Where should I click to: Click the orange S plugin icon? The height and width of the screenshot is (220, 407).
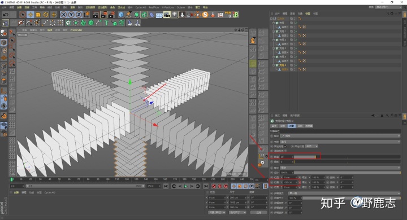(205, 15)
